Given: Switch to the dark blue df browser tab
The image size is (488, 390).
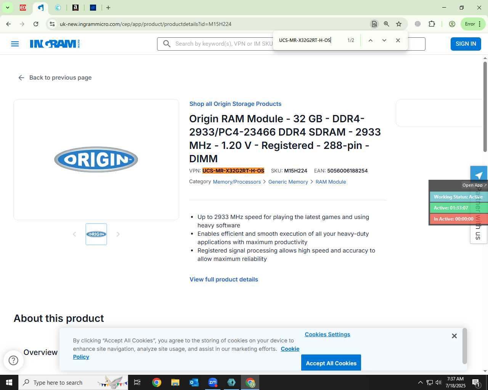Looking at the screenshot, I should (93, 8).
